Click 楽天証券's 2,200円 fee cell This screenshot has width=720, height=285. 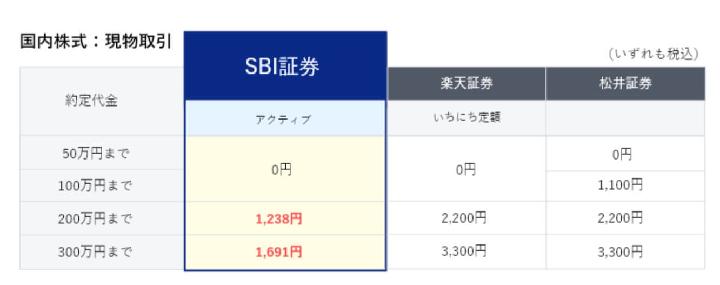point(466,218)
